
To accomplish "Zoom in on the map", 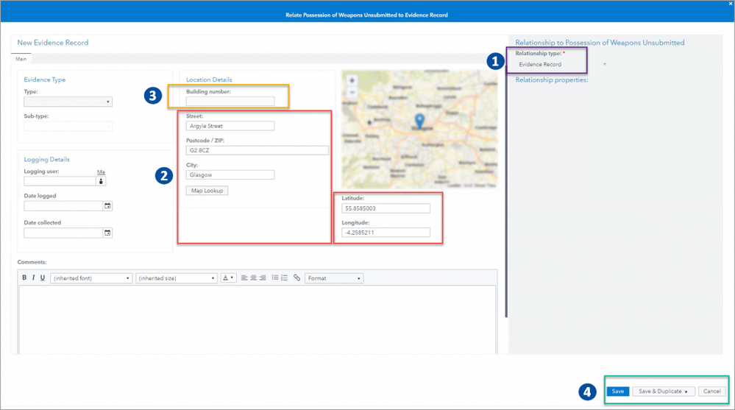I will pos(352,81).
